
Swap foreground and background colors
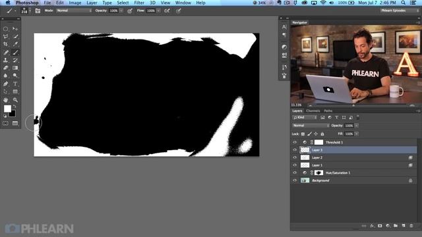coord(15,107)
